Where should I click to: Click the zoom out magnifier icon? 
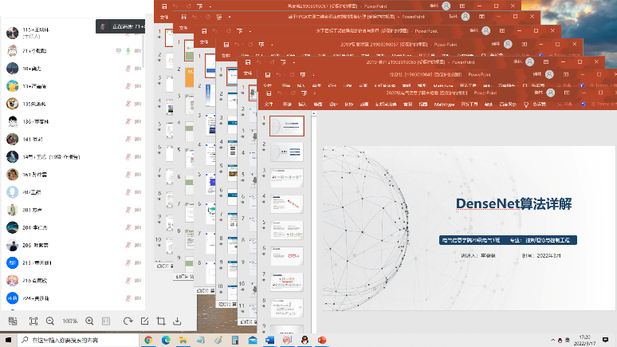[50, 321]
